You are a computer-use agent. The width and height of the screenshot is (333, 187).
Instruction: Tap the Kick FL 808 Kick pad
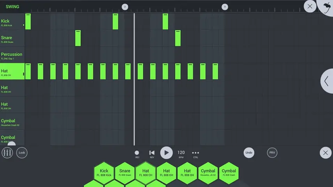[104, 173]
